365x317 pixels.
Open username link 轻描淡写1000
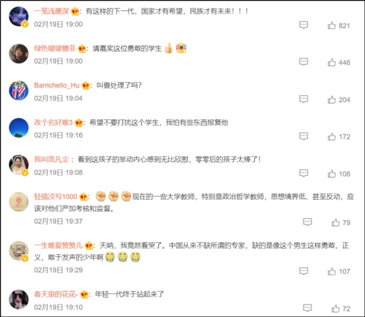click(x=55, y=197)
